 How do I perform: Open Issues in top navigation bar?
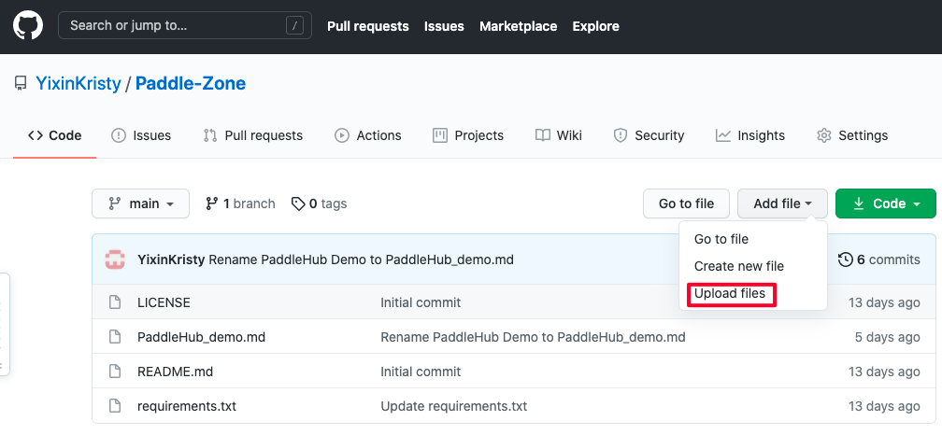(x=444, y=26)
